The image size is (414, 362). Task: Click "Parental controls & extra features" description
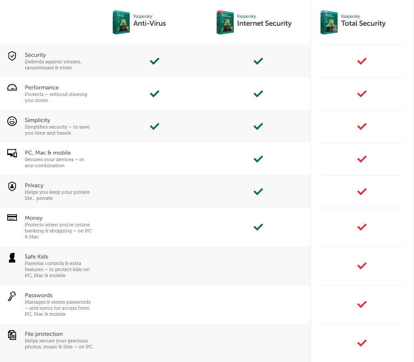57,269
